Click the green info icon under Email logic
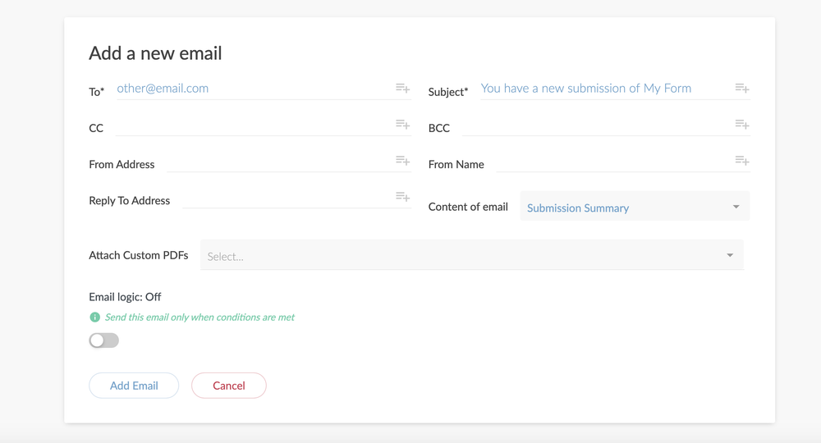The height and width of the screenshot is (443, 821). coord(94,317)
